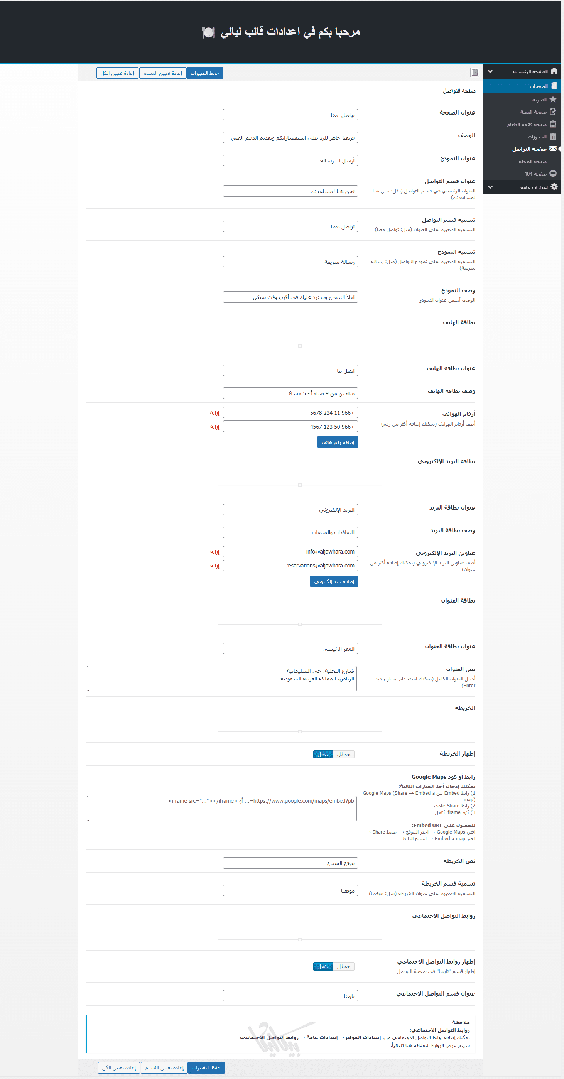Viewport: 564px width, 1079px height.
Task: Click the minus-circle icon for صفحة 404
Action: point(553,174)
